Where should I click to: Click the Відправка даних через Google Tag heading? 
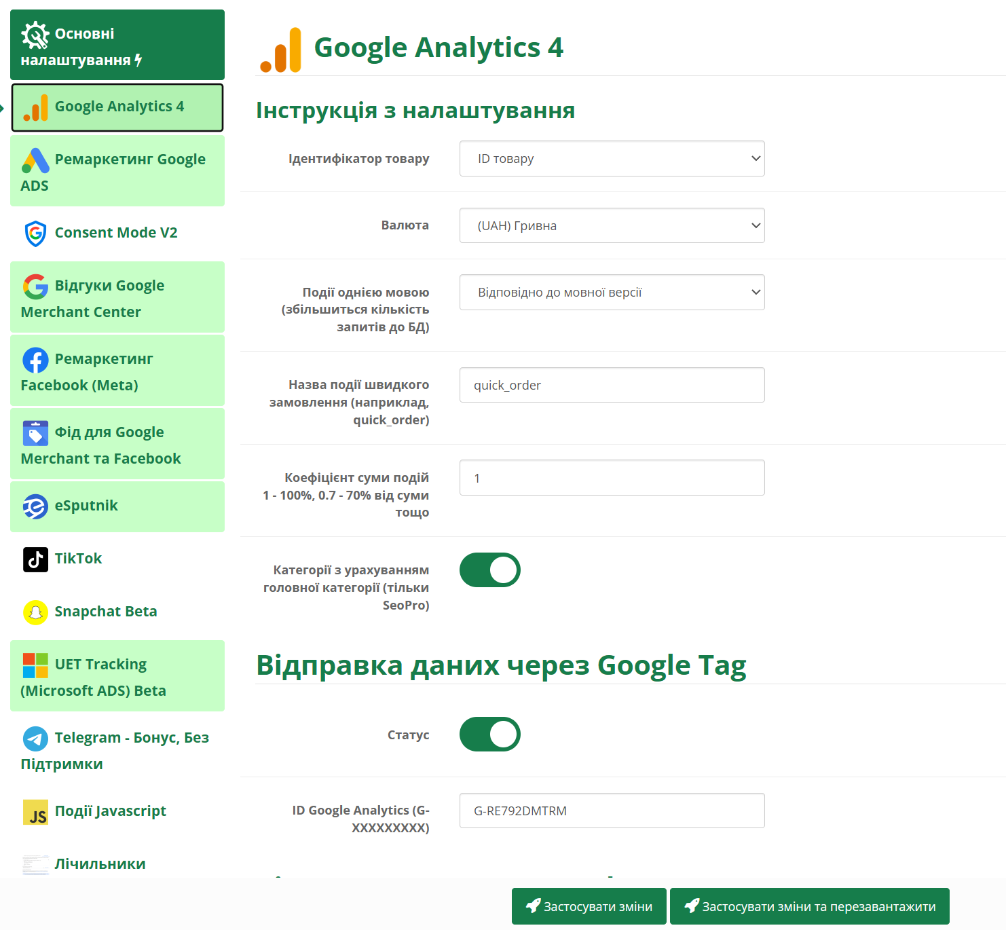click(501, 665)
